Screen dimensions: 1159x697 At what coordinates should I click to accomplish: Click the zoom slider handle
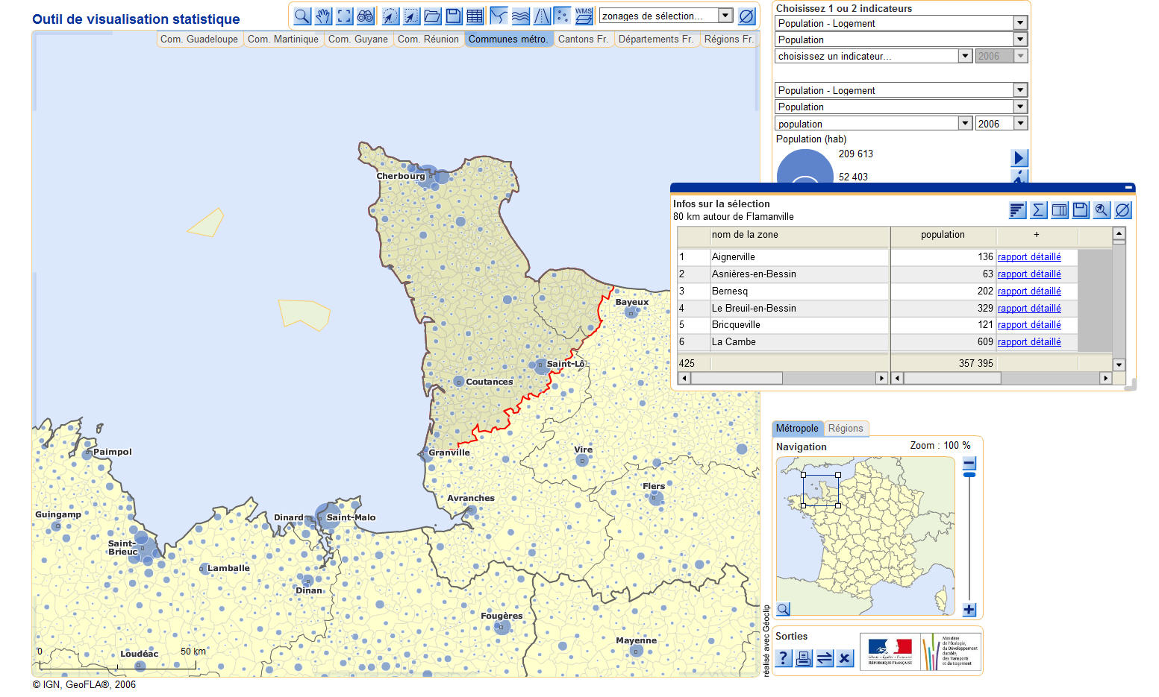click(x=969, y=474)
